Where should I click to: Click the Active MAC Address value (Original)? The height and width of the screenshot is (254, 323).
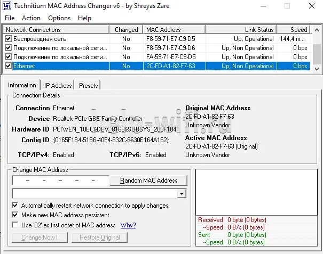click(222, 146)
